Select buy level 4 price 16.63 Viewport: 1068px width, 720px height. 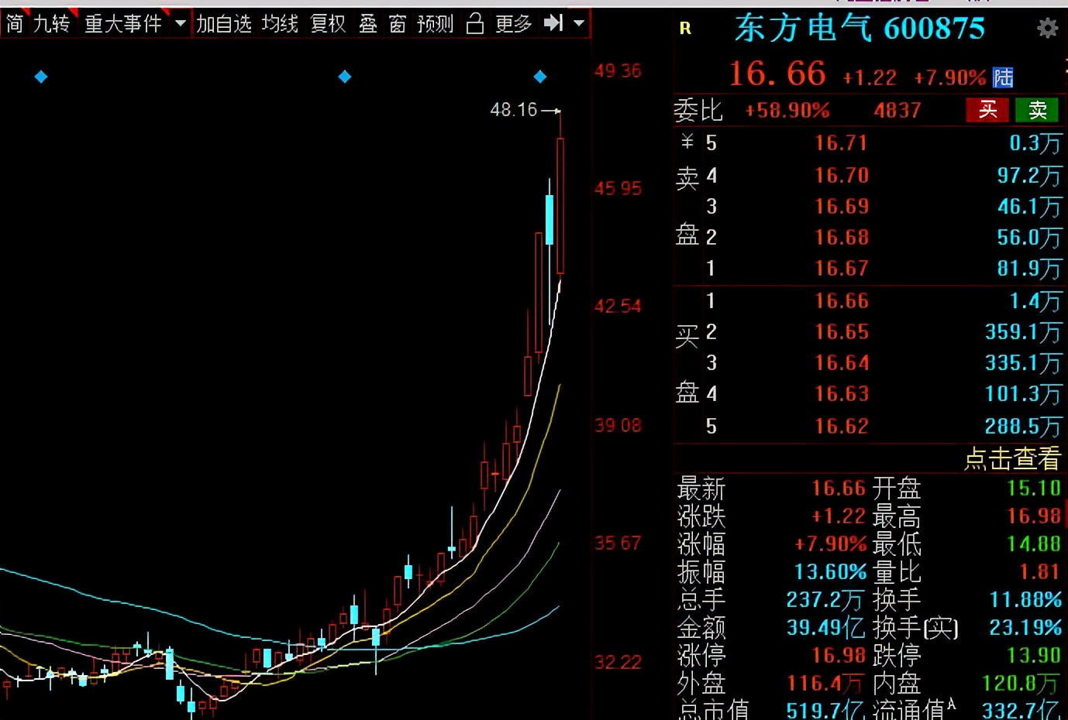point(842,394)
